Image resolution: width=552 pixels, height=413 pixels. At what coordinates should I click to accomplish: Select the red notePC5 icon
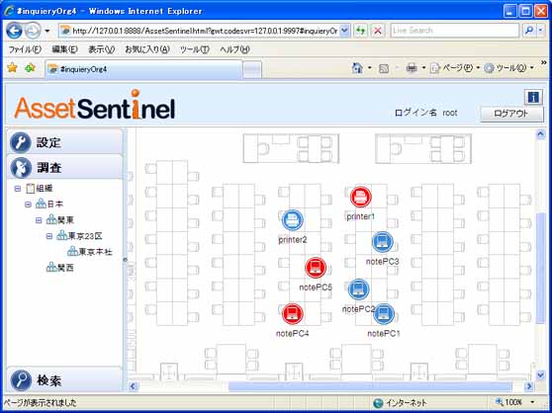coord(316,268)
